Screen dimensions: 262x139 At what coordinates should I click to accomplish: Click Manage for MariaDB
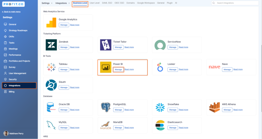[x=118, y=128]
